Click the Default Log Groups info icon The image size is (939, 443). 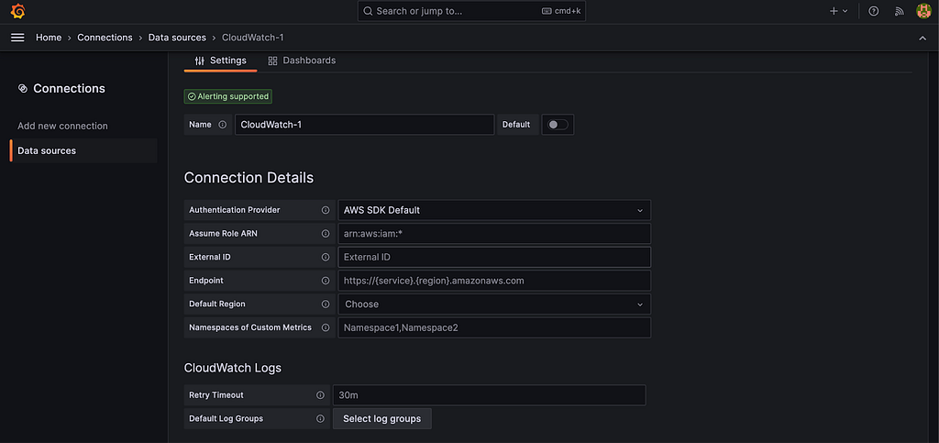[320, 418]
